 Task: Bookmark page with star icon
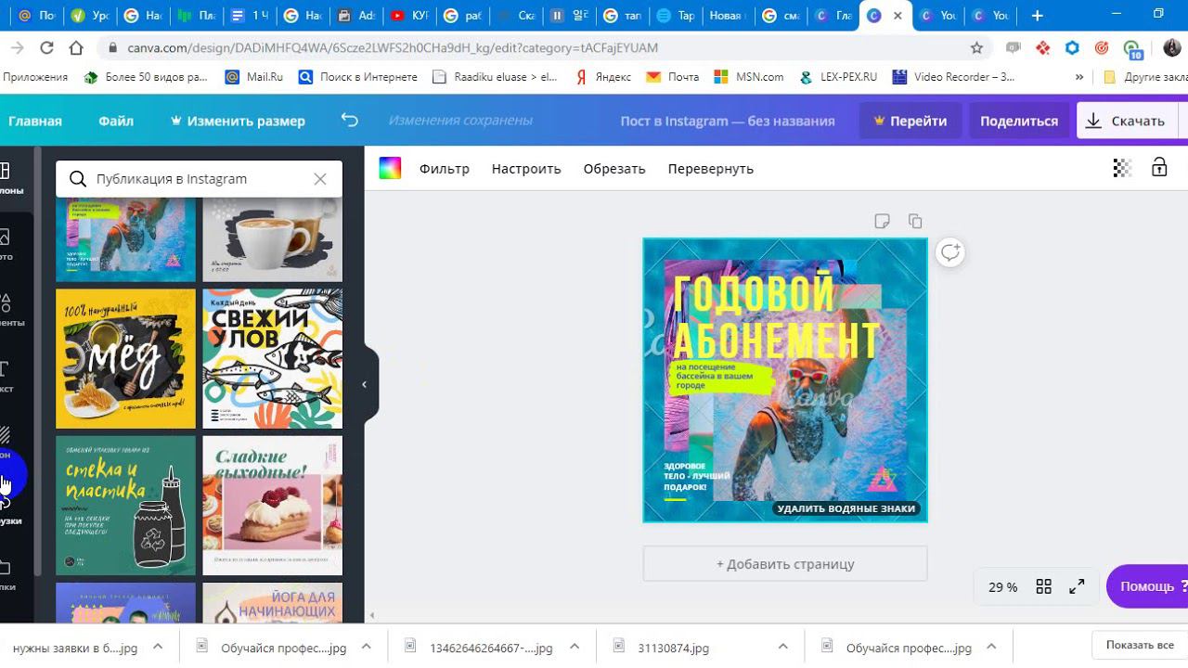pyautogui.click(x=976, y=47)
